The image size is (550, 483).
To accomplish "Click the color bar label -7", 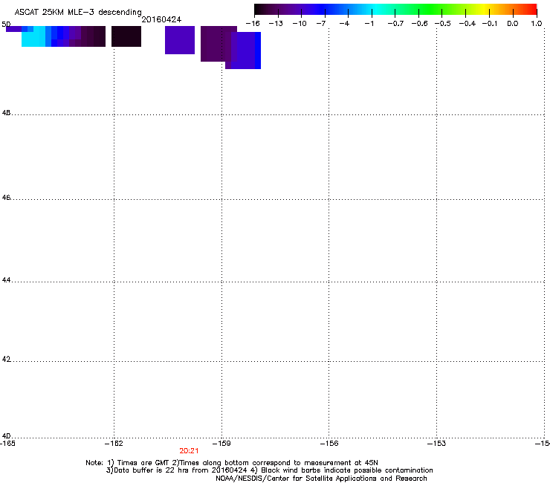I will coord(321,24).
